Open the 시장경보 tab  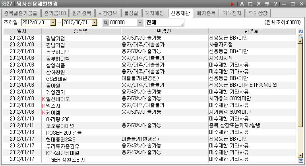(x=108, y=13)
